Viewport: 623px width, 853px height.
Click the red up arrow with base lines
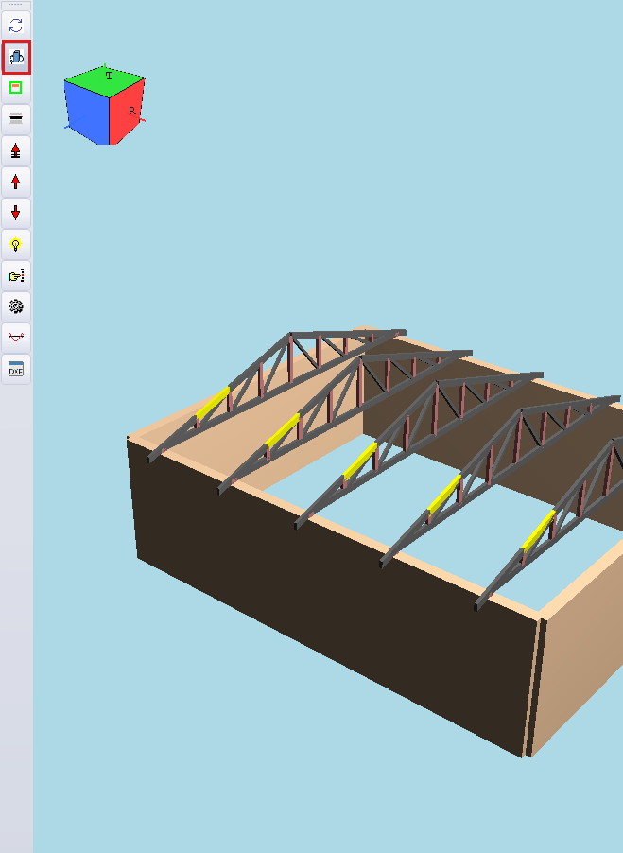[16, 150]
